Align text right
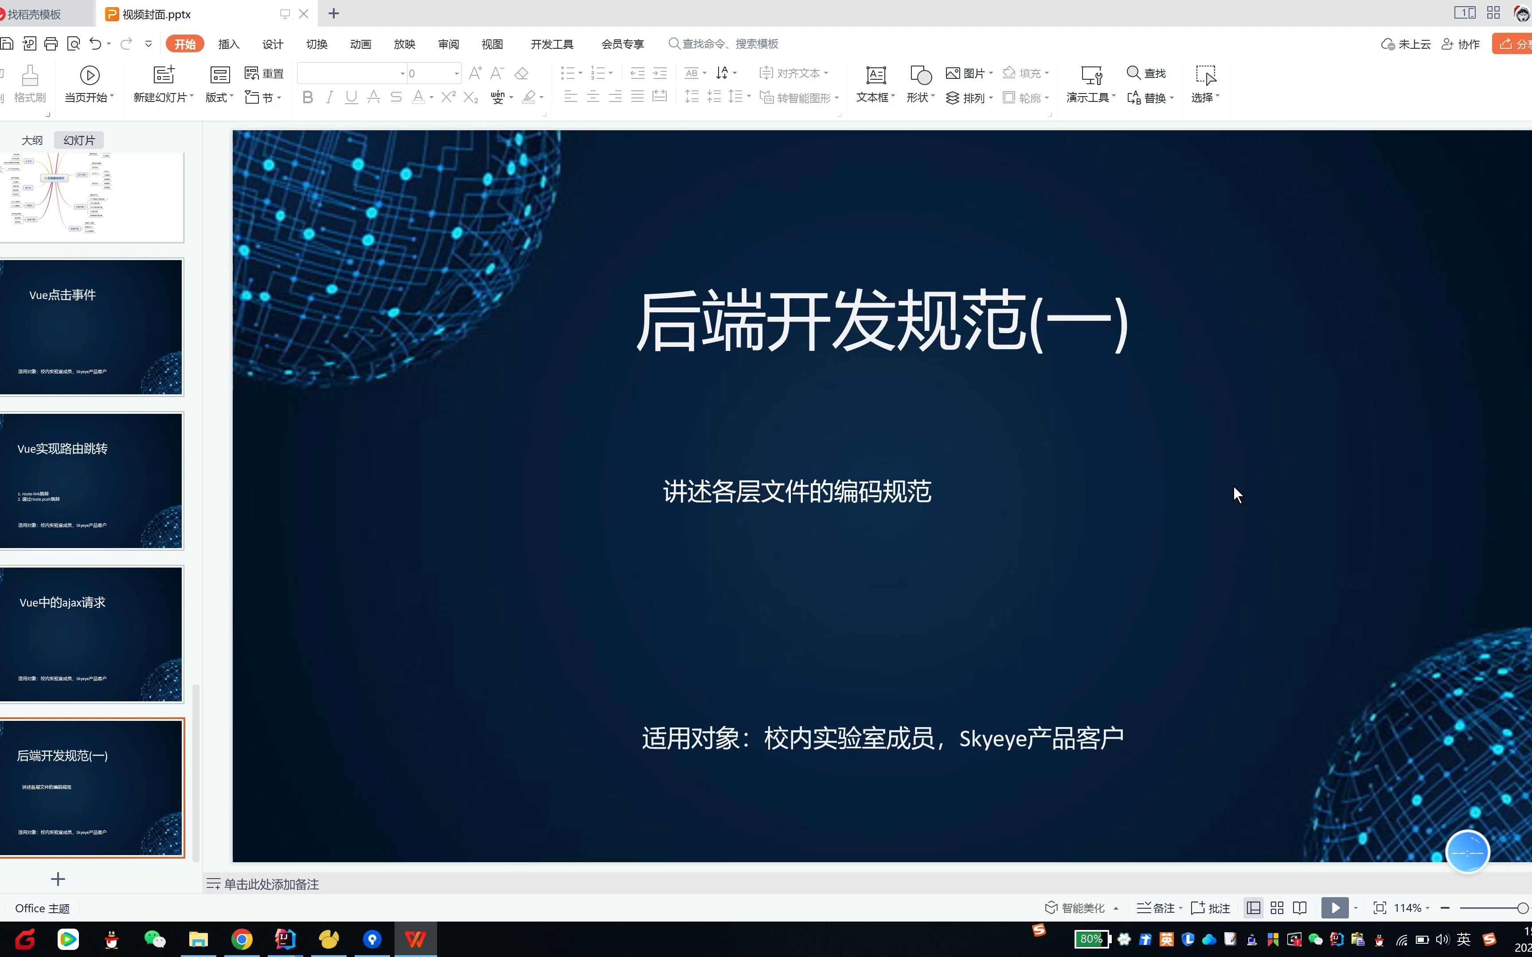 [x=615, y=97]
